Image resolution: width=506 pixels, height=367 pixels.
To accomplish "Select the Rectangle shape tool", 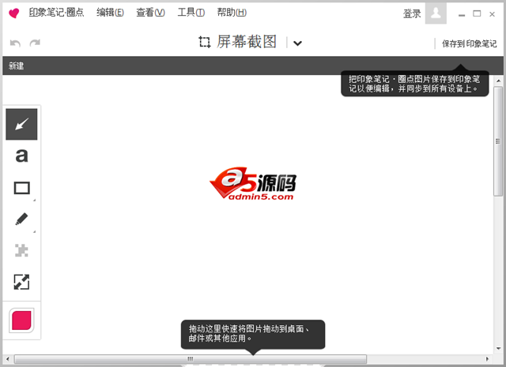I will pos(21,188).
